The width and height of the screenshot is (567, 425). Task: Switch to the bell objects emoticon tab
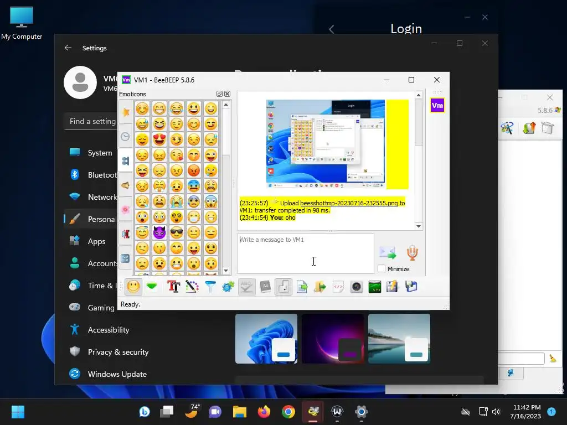(126, 185)
